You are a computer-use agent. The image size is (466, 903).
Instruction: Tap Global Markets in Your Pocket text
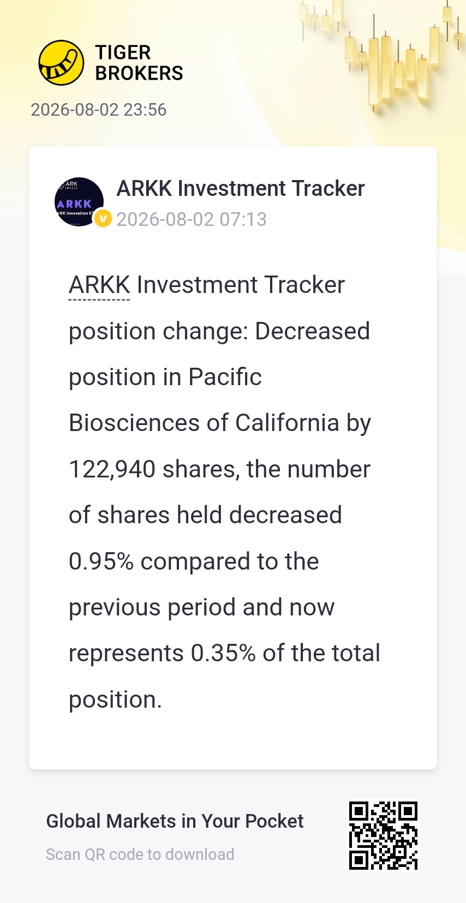(175, 821)
